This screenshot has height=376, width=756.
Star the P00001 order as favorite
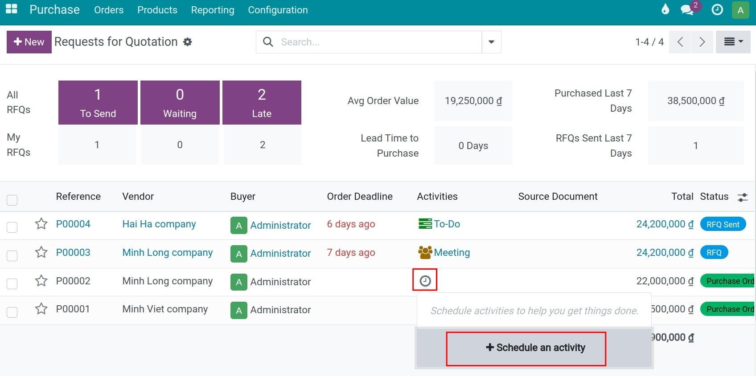[x=41, y=309]
